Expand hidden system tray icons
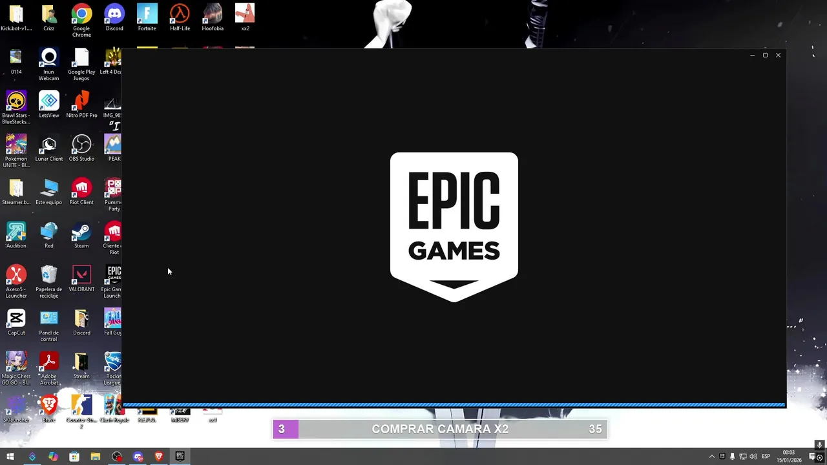Screen dimensions: 827x465 712,457
